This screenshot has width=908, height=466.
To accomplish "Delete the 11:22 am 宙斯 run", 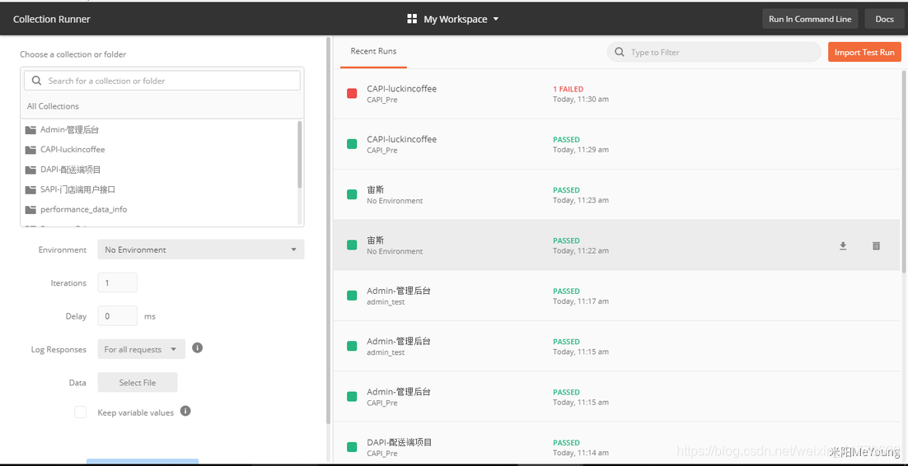I will tap(876, 246).
